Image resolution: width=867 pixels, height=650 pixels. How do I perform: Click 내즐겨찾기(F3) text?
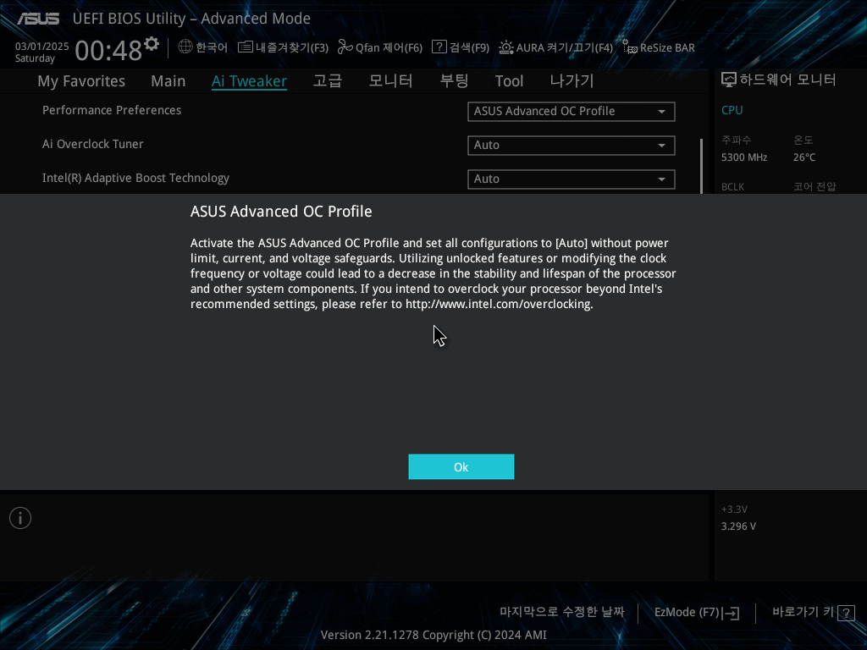[292, 47]
